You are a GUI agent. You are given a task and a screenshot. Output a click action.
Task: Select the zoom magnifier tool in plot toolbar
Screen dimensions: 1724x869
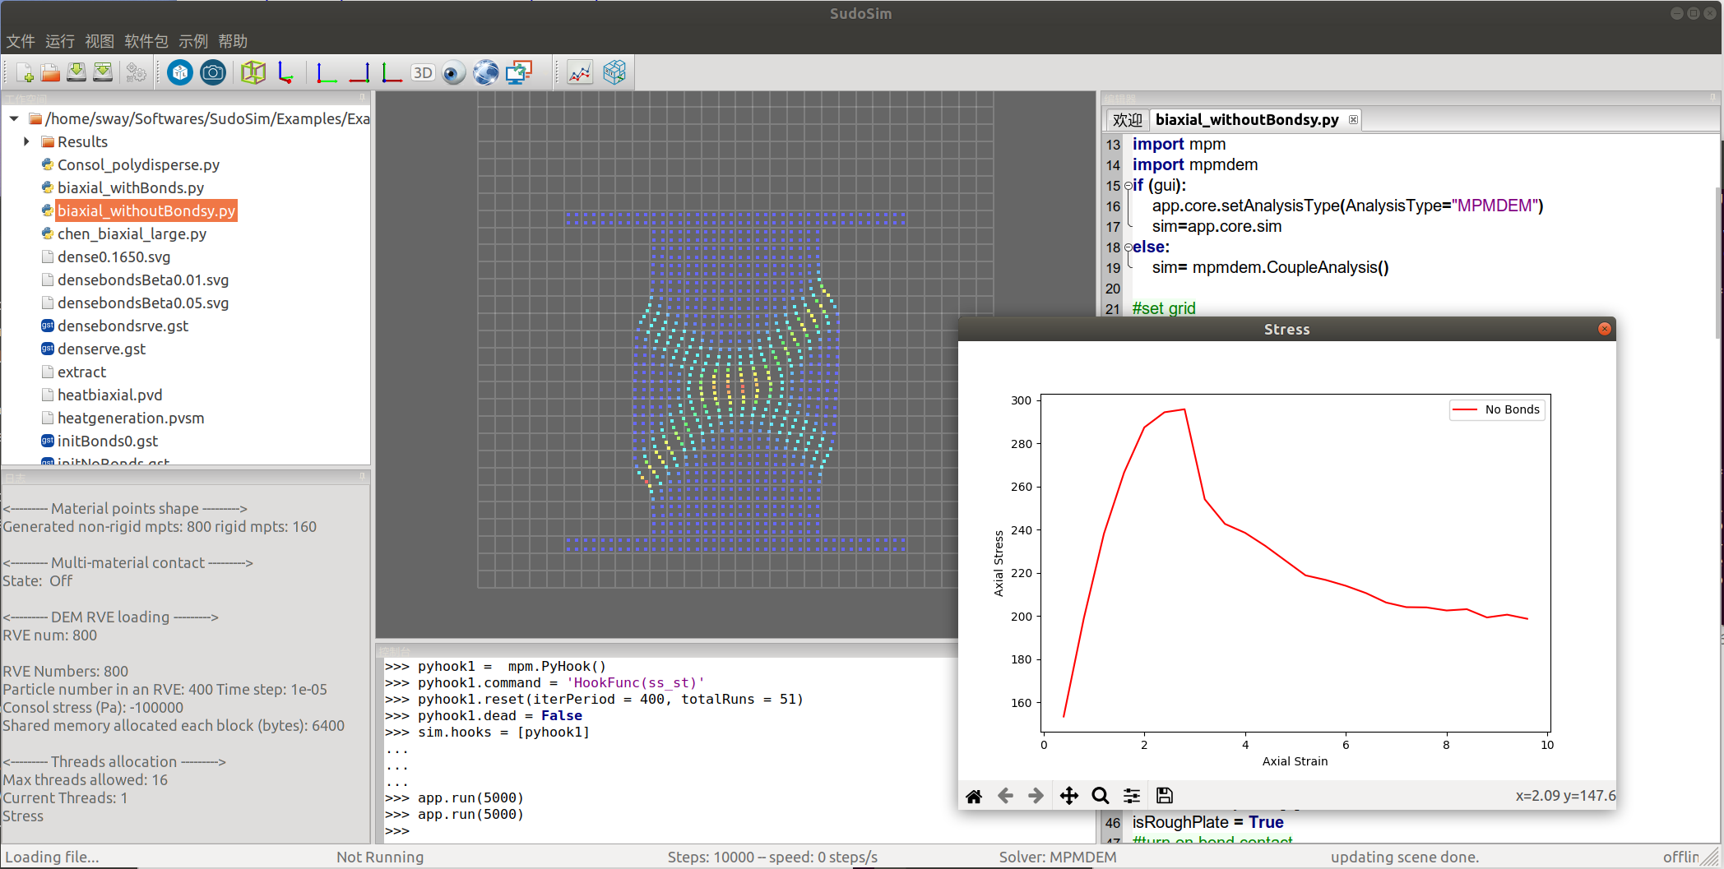[x=1100, y=796]
